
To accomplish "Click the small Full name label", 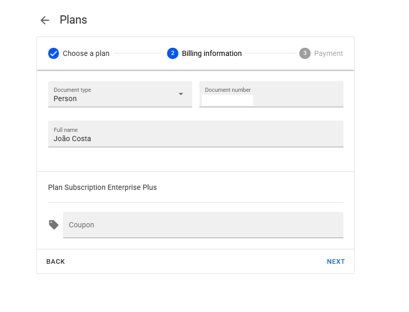I will pos(66,130).
